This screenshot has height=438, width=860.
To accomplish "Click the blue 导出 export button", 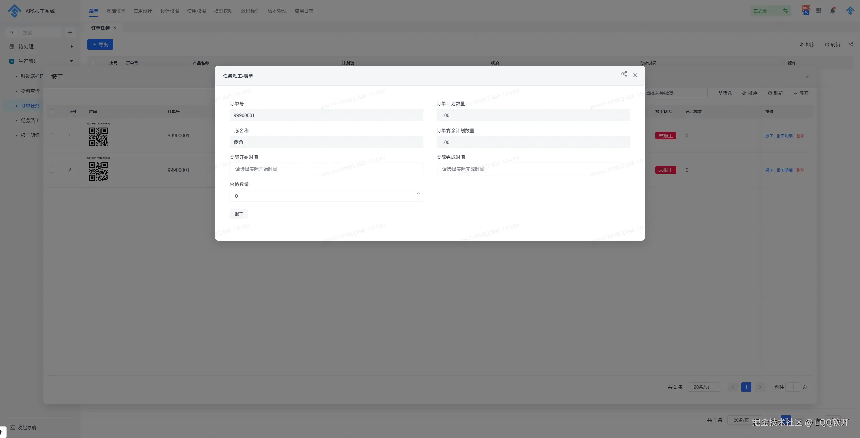I will 100,44.
